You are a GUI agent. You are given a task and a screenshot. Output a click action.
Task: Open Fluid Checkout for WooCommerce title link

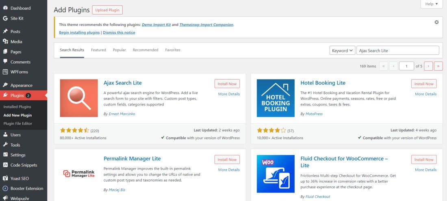pos(344,162)
